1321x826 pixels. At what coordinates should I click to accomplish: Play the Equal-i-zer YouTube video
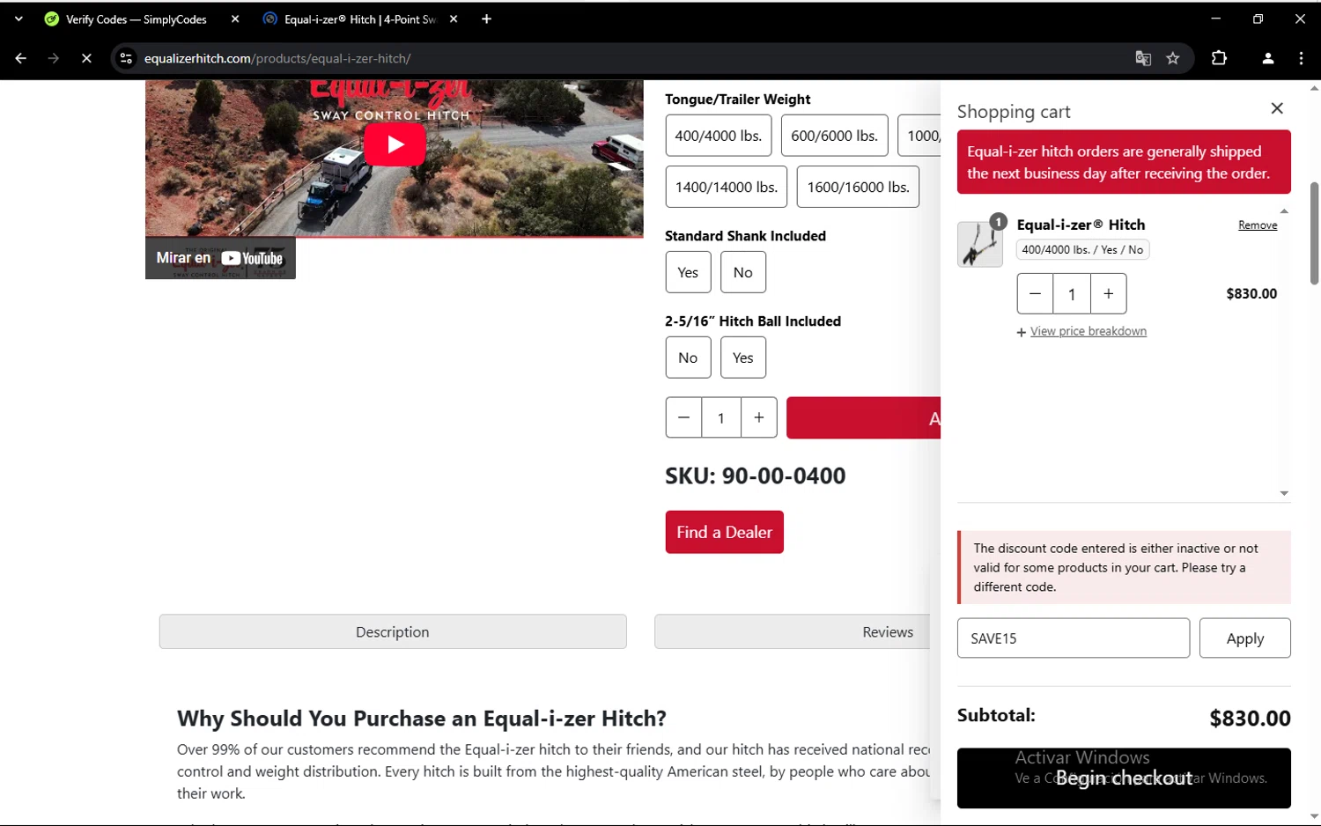[395, 144]
